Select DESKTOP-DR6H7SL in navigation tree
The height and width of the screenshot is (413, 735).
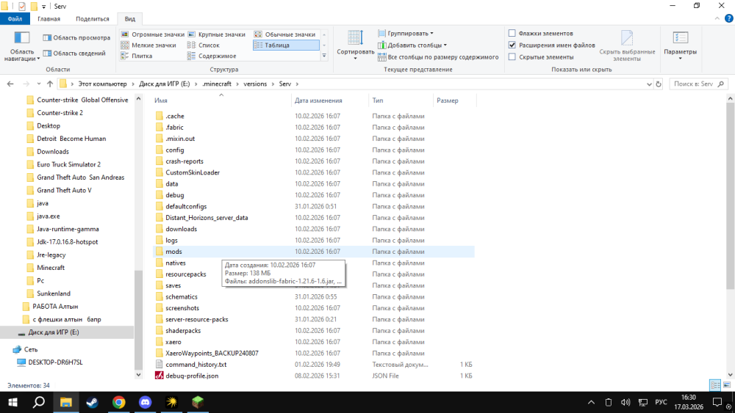pyautogui.click(x=55, y=362)
